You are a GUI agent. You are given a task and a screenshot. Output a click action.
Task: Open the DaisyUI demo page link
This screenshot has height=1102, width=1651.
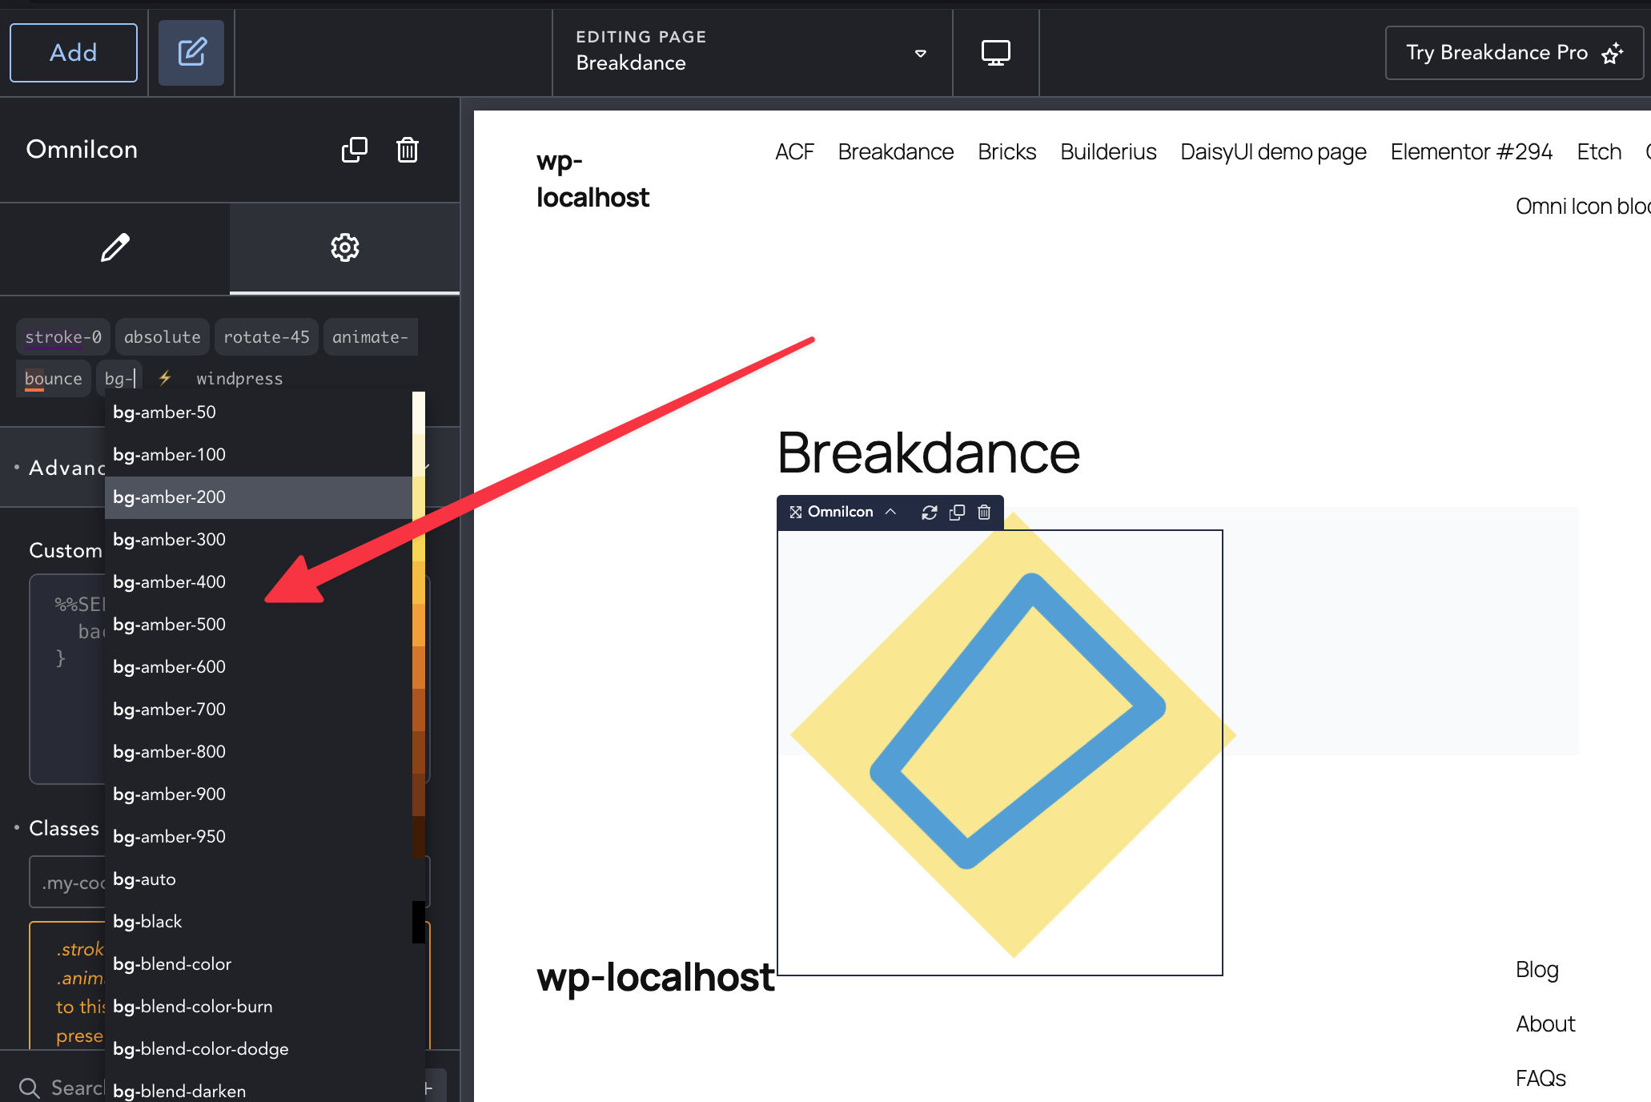(1274, 152)
